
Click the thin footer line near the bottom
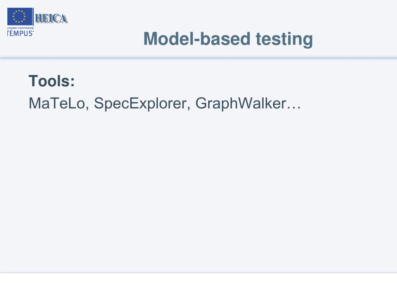[198, 273]
